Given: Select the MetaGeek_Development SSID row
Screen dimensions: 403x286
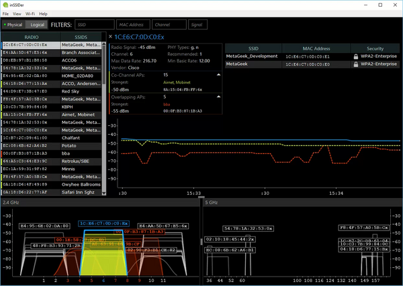Looking at the screenshot, I should [312, 56].
